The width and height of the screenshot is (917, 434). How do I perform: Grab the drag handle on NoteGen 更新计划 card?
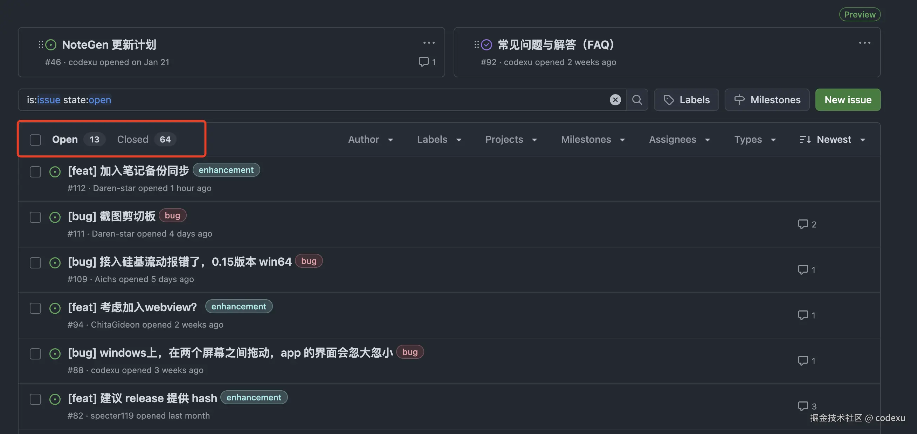(41, 44)
